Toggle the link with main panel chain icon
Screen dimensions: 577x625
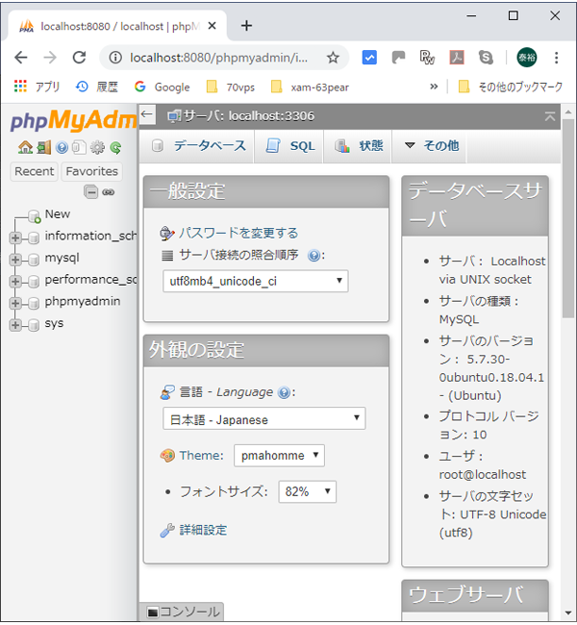pyautogui.click(x=109, y=192)
